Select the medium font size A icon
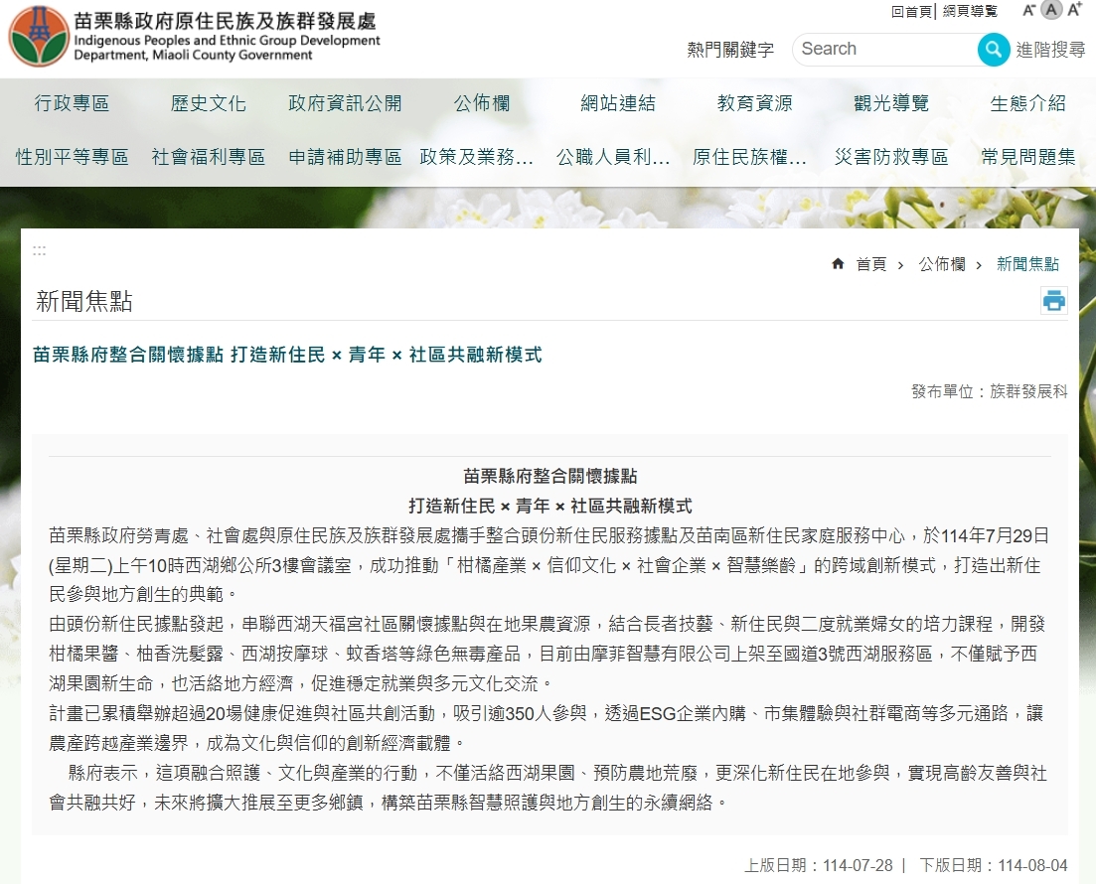Screen dimensions: 1096x884 (1050, 10)
